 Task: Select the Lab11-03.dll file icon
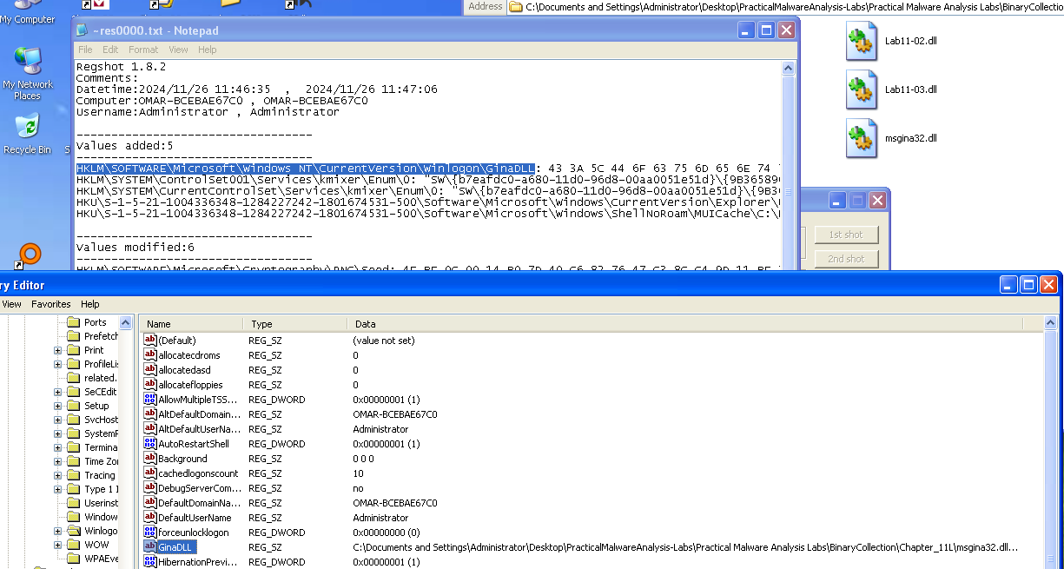click(x=860, y=89)
